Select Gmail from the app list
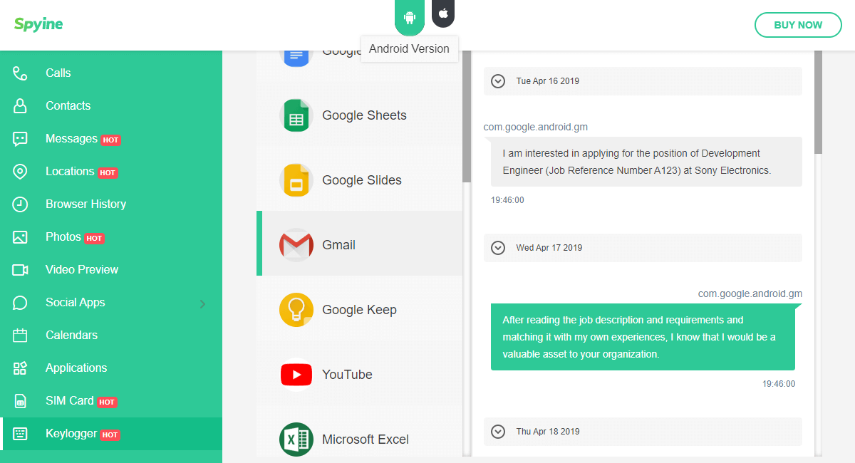Viewport: 855px width, 463px height. pos(338,245)
